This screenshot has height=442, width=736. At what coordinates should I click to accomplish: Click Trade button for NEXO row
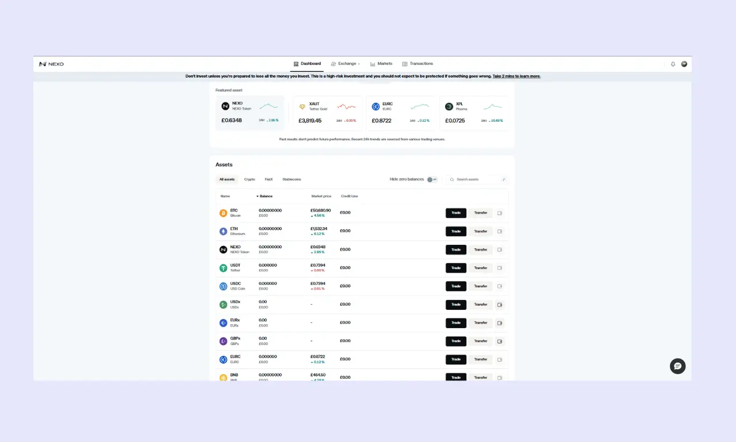tap(456, 249)
